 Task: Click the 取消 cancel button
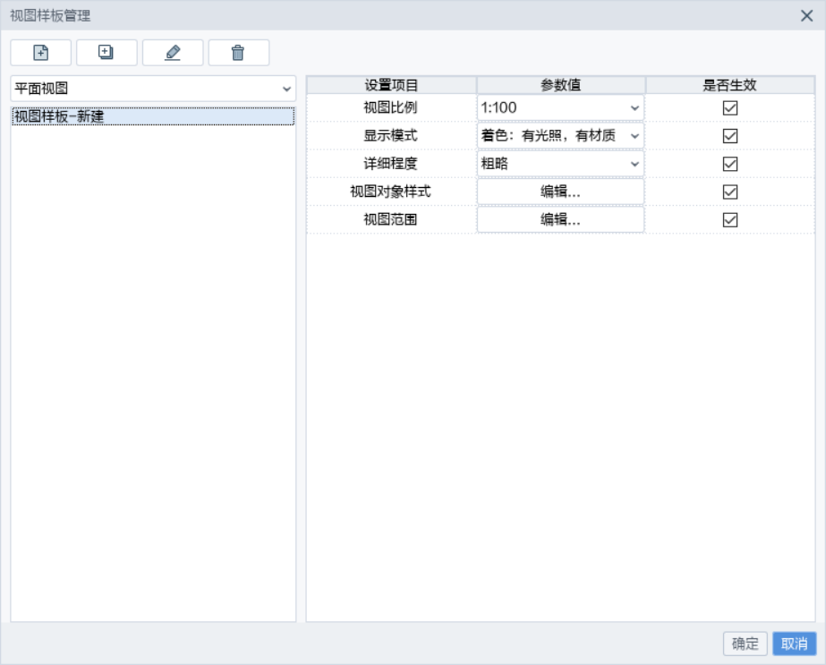tap(795, 644)
